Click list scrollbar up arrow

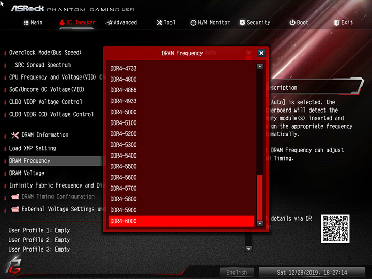[x=260, y=67]
